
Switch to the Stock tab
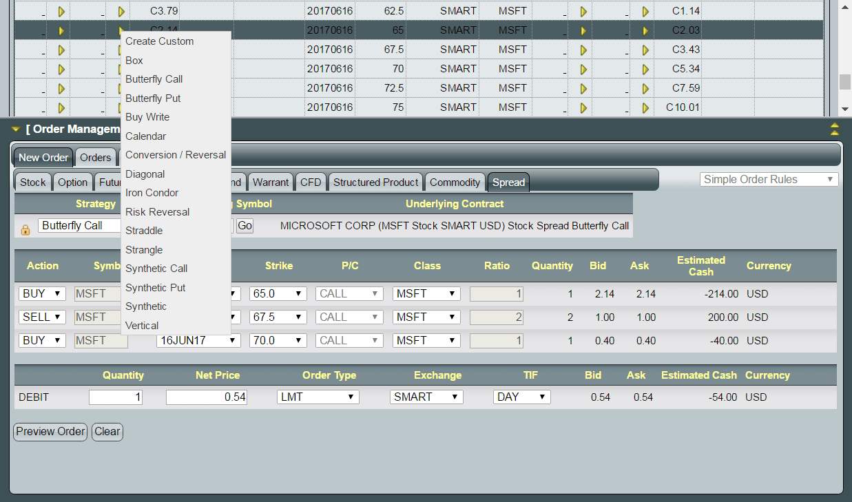click(32, 182)
